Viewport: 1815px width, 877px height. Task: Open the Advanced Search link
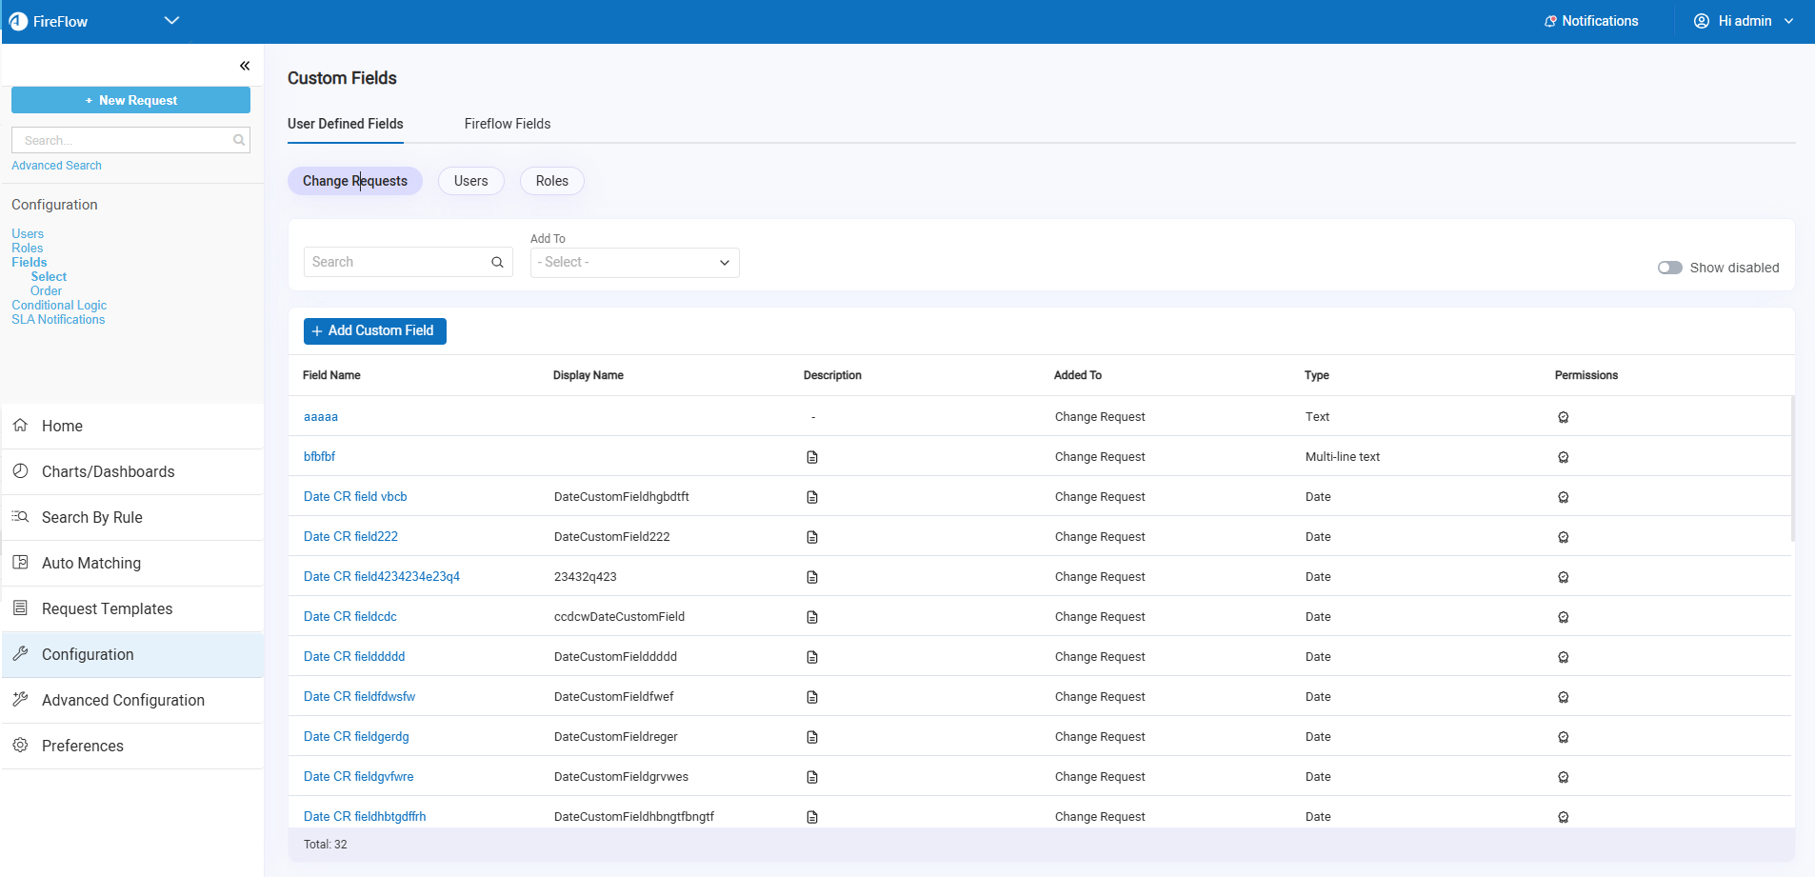56,166
